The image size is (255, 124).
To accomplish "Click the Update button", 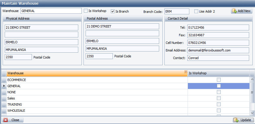I will pos(243,120).
